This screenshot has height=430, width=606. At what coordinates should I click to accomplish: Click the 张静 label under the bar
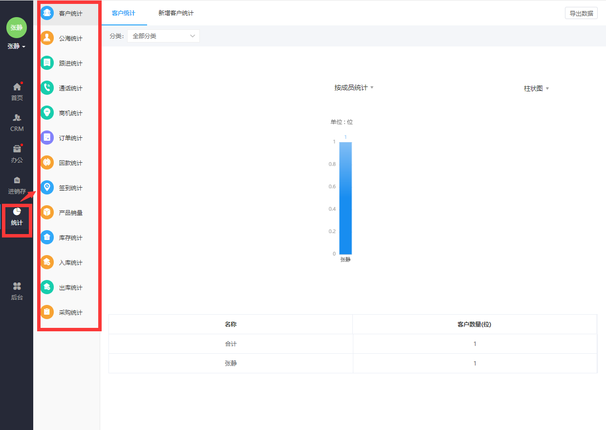click(346, 260)
